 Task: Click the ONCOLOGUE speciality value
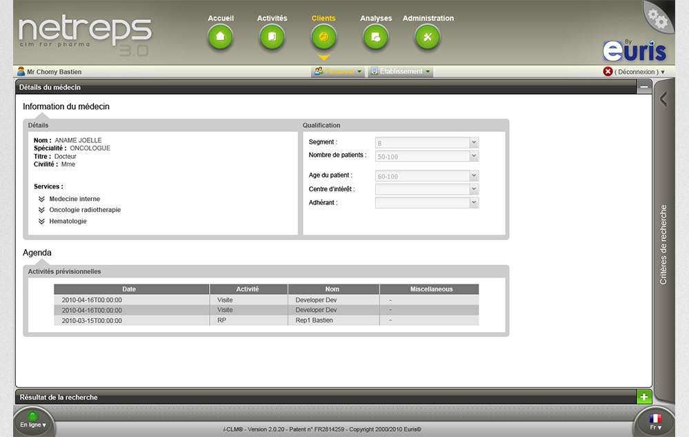coord(90,148)
